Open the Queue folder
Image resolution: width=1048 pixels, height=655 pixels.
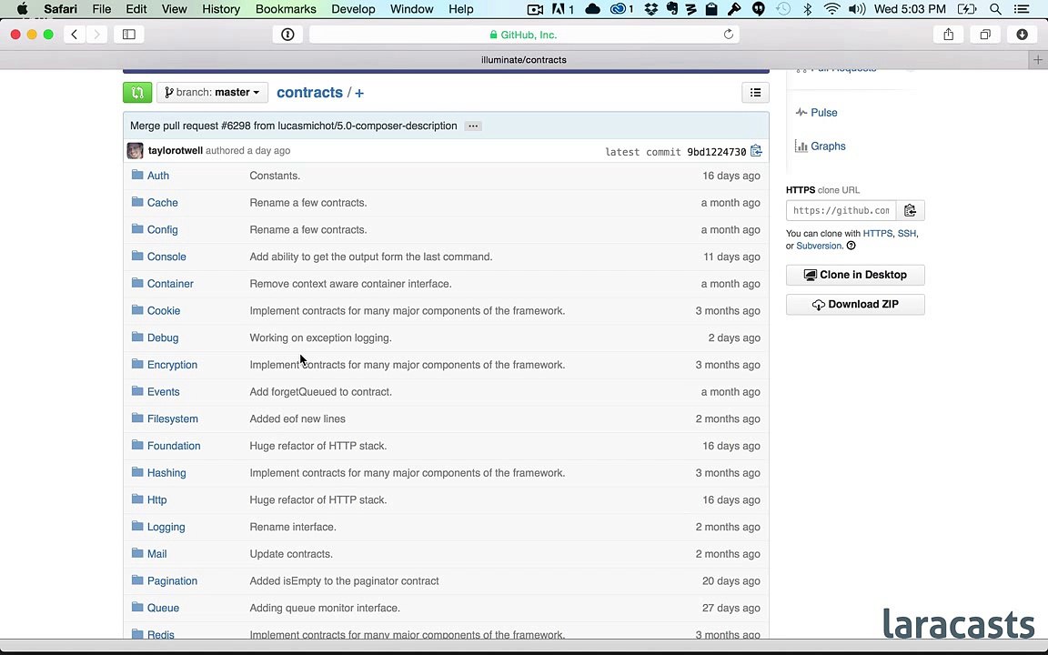click(x=163, y=609)
